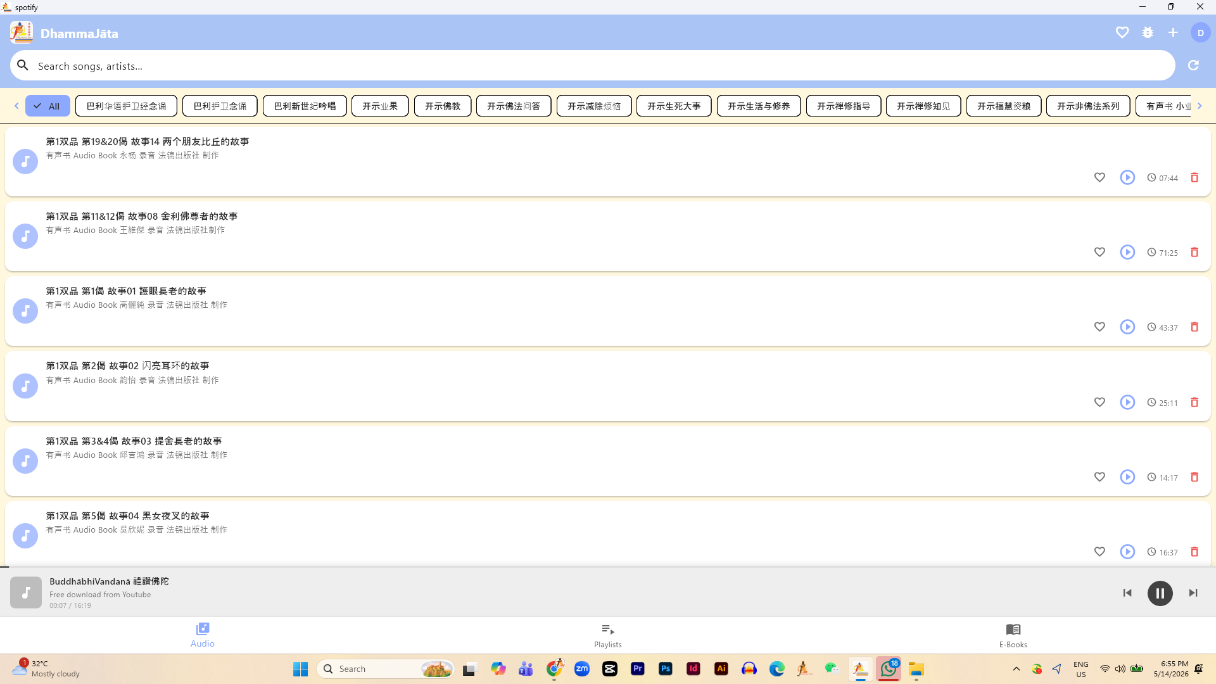The width and height of the screenshot is (1216, 684).
Task: Open favorites via header heart icon
Action: (x=1122, y=32)
